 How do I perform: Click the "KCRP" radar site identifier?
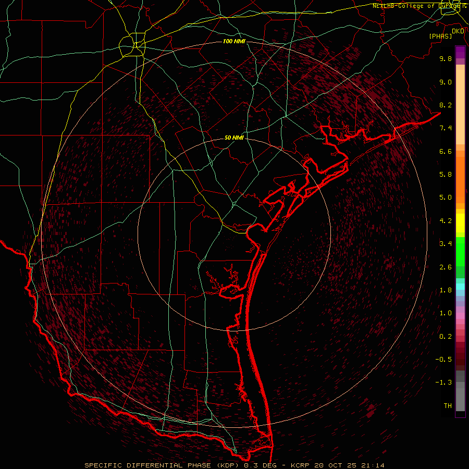pos(300,465)
